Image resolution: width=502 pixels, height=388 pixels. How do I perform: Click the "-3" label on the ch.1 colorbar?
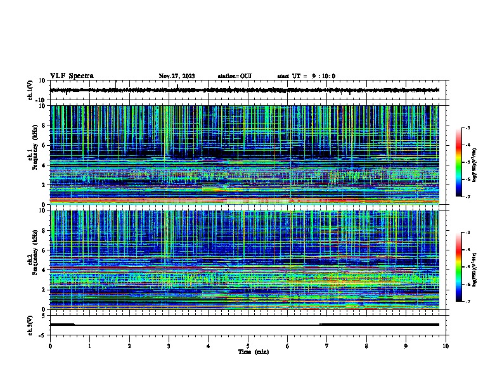[467, 127]
